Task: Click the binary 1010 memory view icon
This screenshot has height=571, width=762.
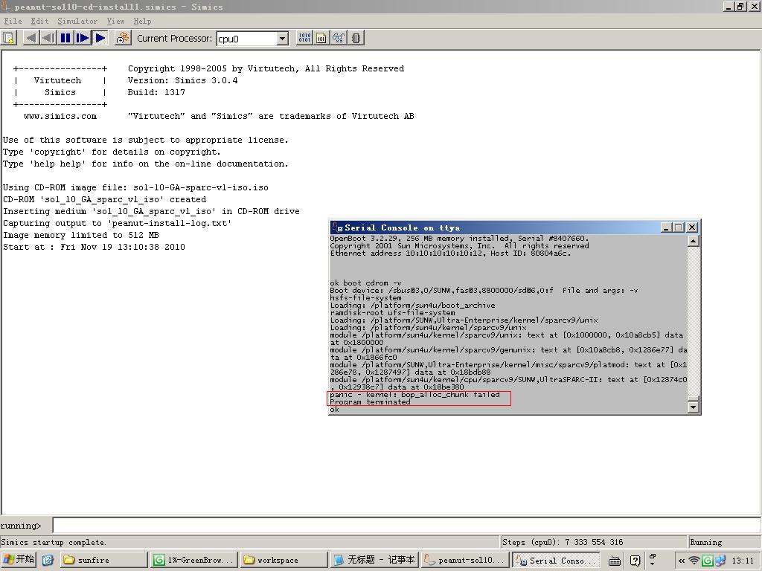Action: tap(304, 38)
